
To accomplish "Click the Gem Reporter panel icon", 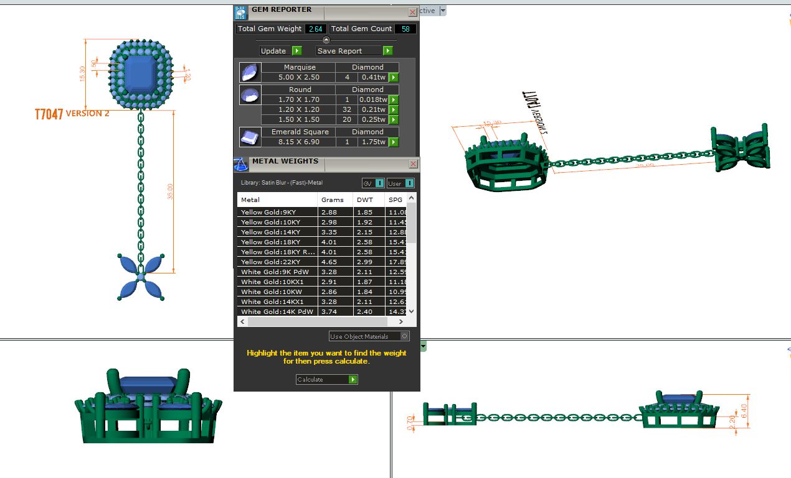I will pos(240,12).
